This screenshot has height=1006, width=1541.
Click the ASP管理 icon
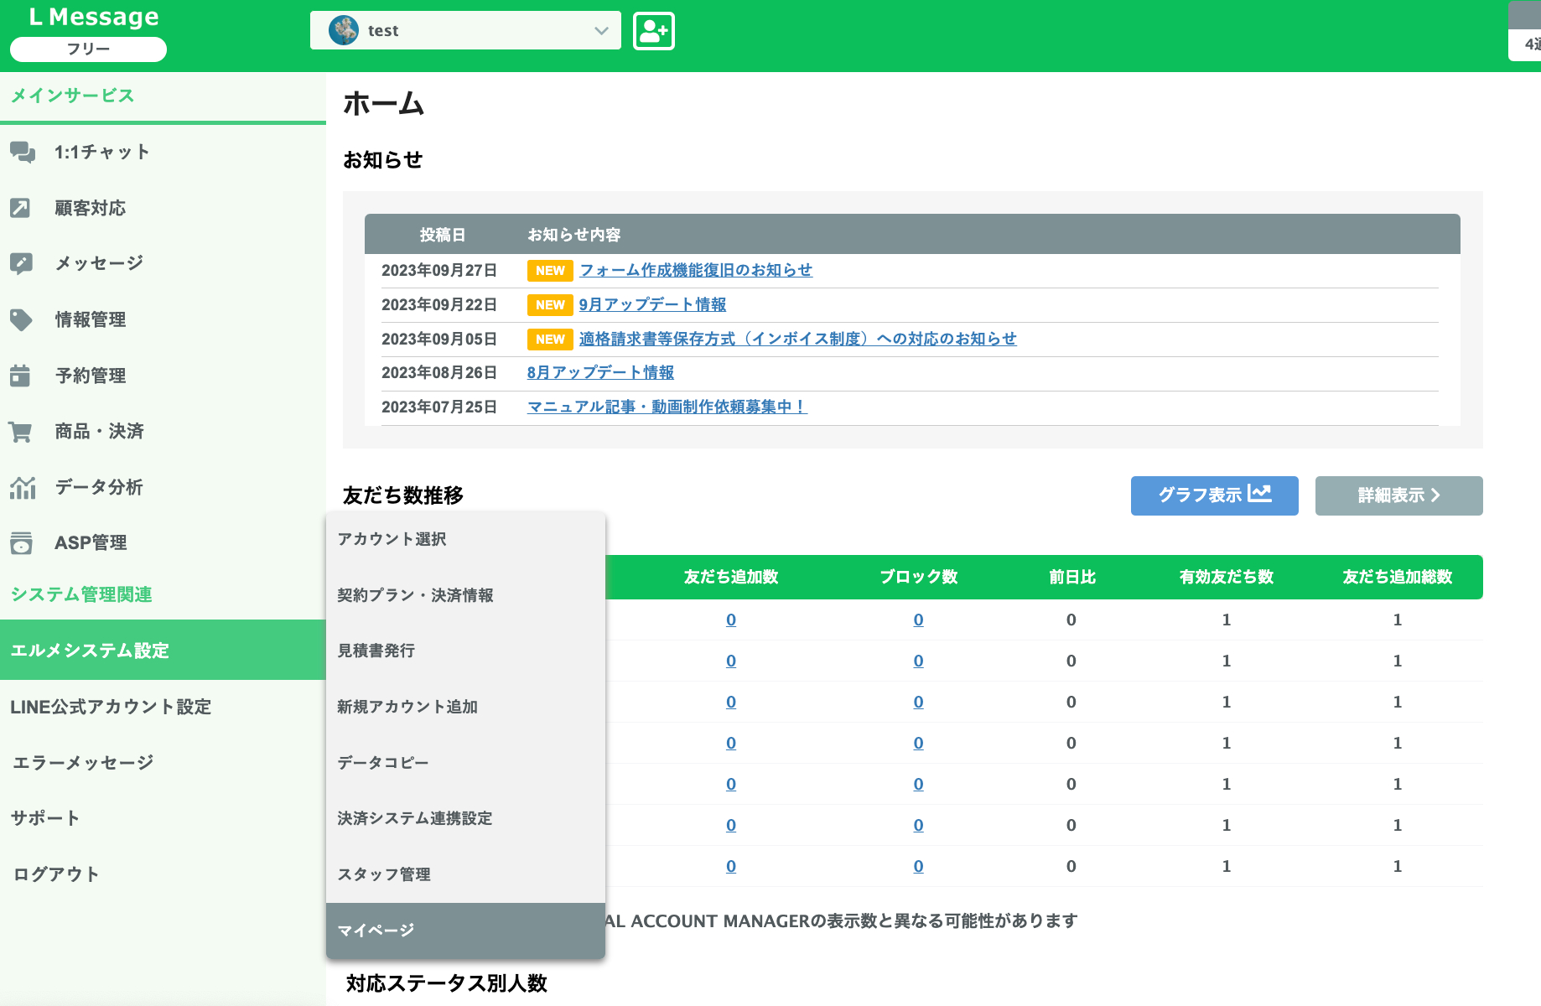click(x=21, y=543)
